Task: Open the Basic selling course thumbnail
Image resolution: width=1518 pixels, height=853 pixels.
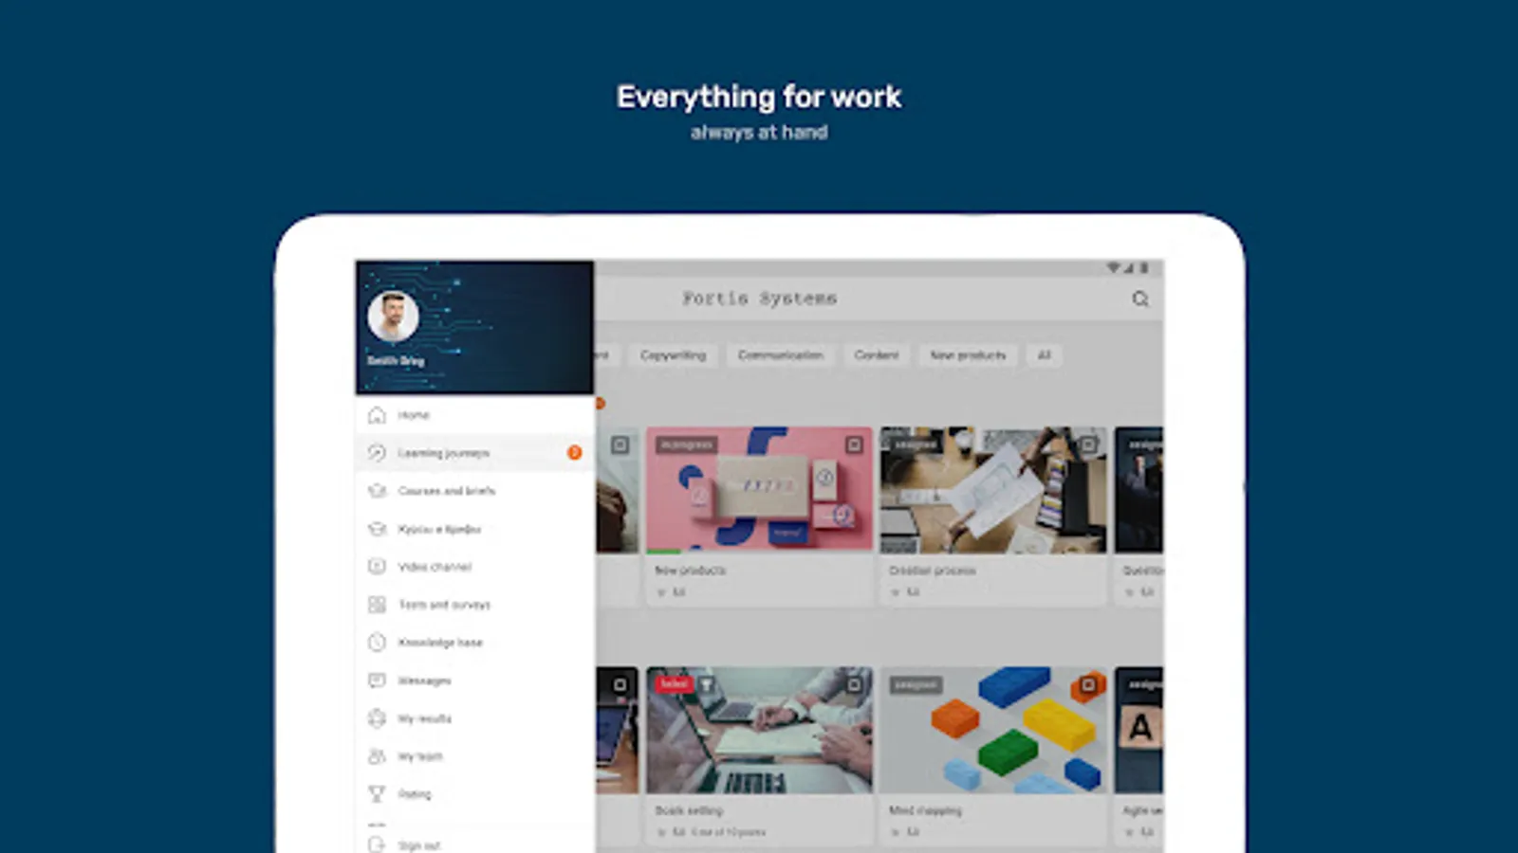Action: pos(760,730)
